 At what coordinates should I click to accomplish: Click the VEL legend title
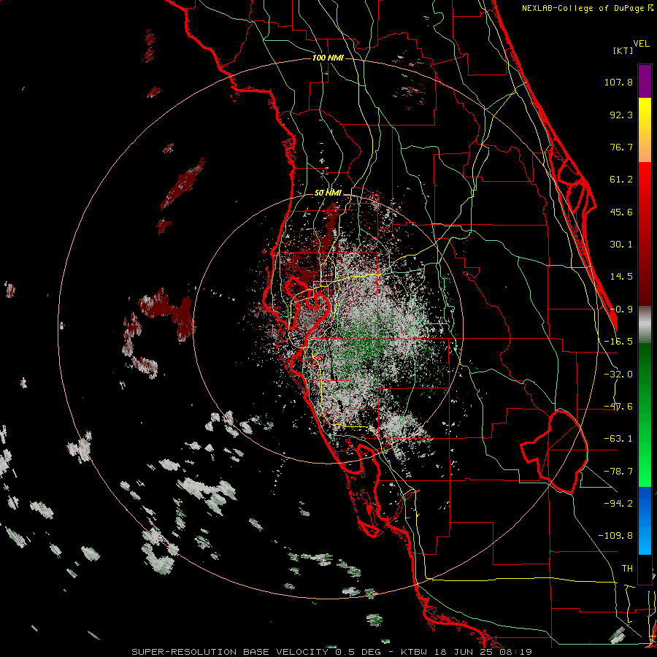click(x=641, y=44)
